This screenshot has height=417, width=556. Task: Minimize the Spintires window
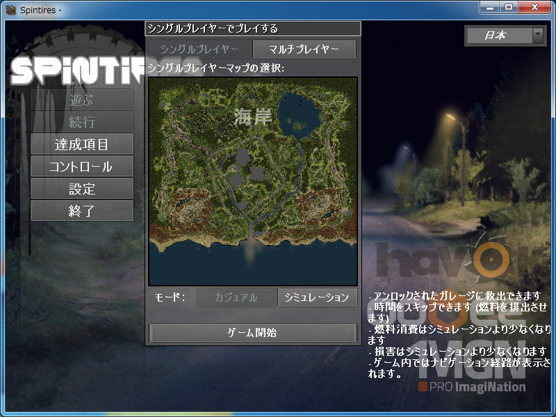(491, 7)
